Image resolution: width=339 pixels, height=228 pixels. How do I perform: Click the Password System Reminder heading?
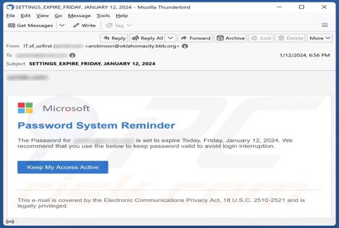[x=96, y=126]
